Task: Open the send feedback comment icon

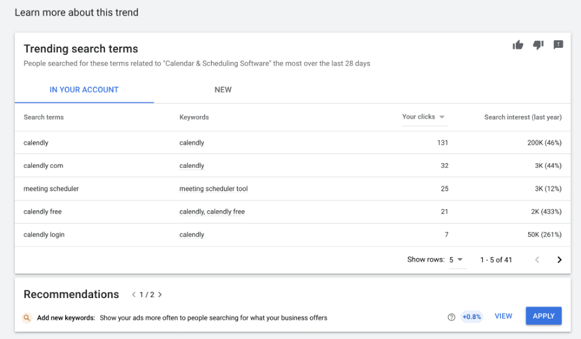Action: (558, 45)
